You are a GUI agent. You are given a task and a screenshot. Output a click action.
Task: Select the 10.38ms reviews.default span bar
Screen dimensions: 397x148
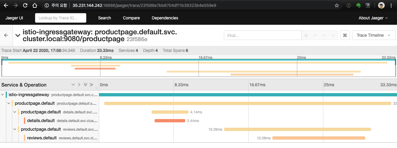(319, 138)
